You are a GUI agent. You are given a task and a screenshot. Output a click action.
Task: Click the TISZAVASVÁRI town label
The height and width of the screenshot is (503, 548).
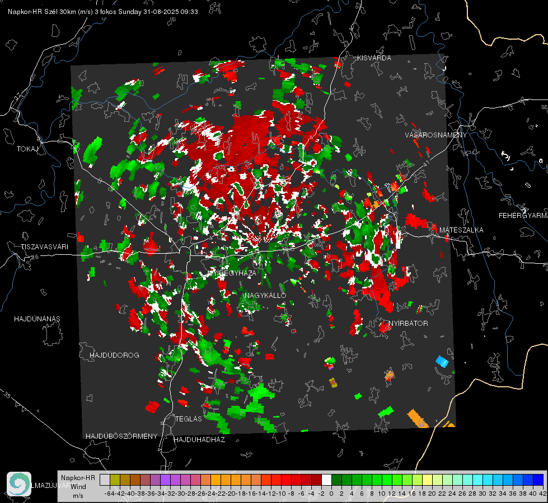coord(44,247)
